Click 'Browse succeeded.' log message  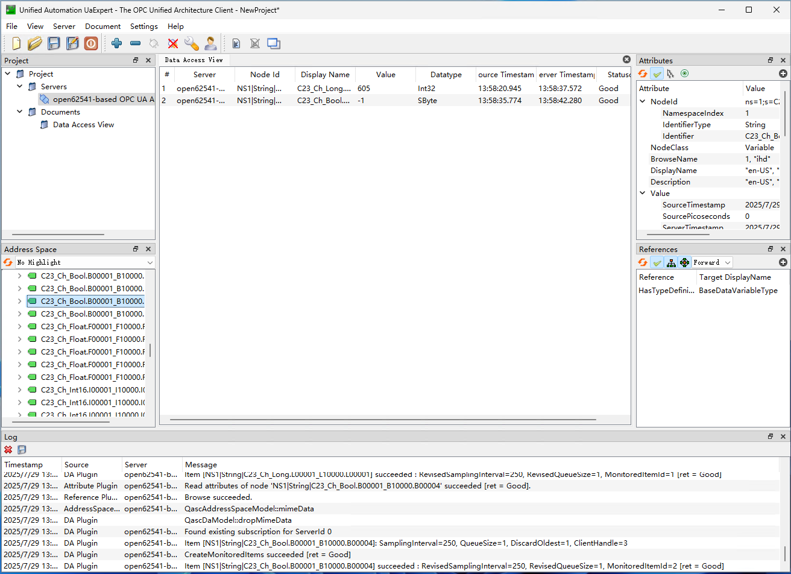pyautogui.click(x=218, y=497)
